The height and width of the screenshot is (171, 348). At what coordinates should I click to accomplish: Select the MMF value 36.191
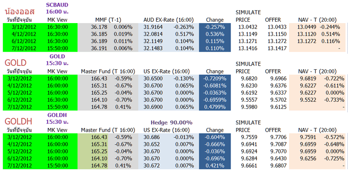click(99, 49)
